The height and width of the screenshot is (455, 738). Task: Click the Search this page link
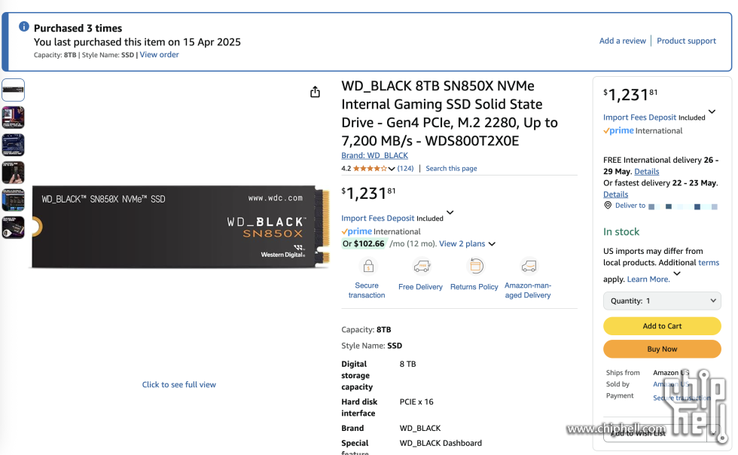coord(451,168)
